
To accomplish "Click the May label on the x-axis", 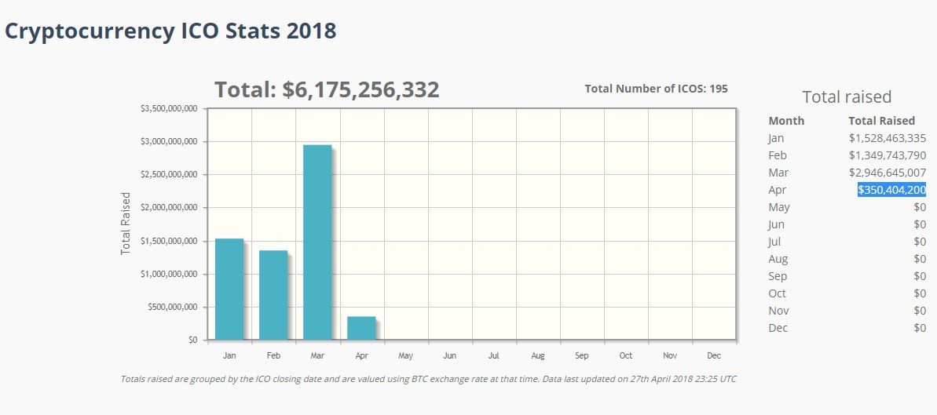I will [406, 355].
